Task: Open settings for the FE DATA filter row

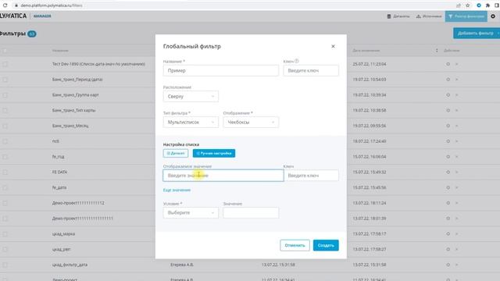Action: (448, 172)
